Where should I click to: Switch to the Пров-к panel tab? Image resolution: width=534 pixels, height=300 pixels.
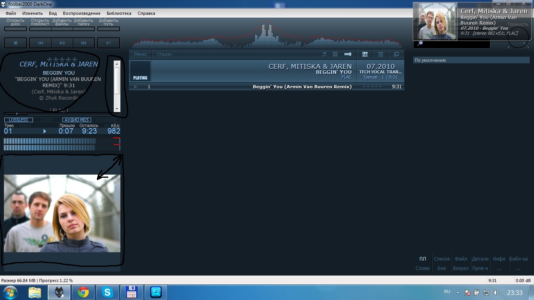[x=480, y=268]
